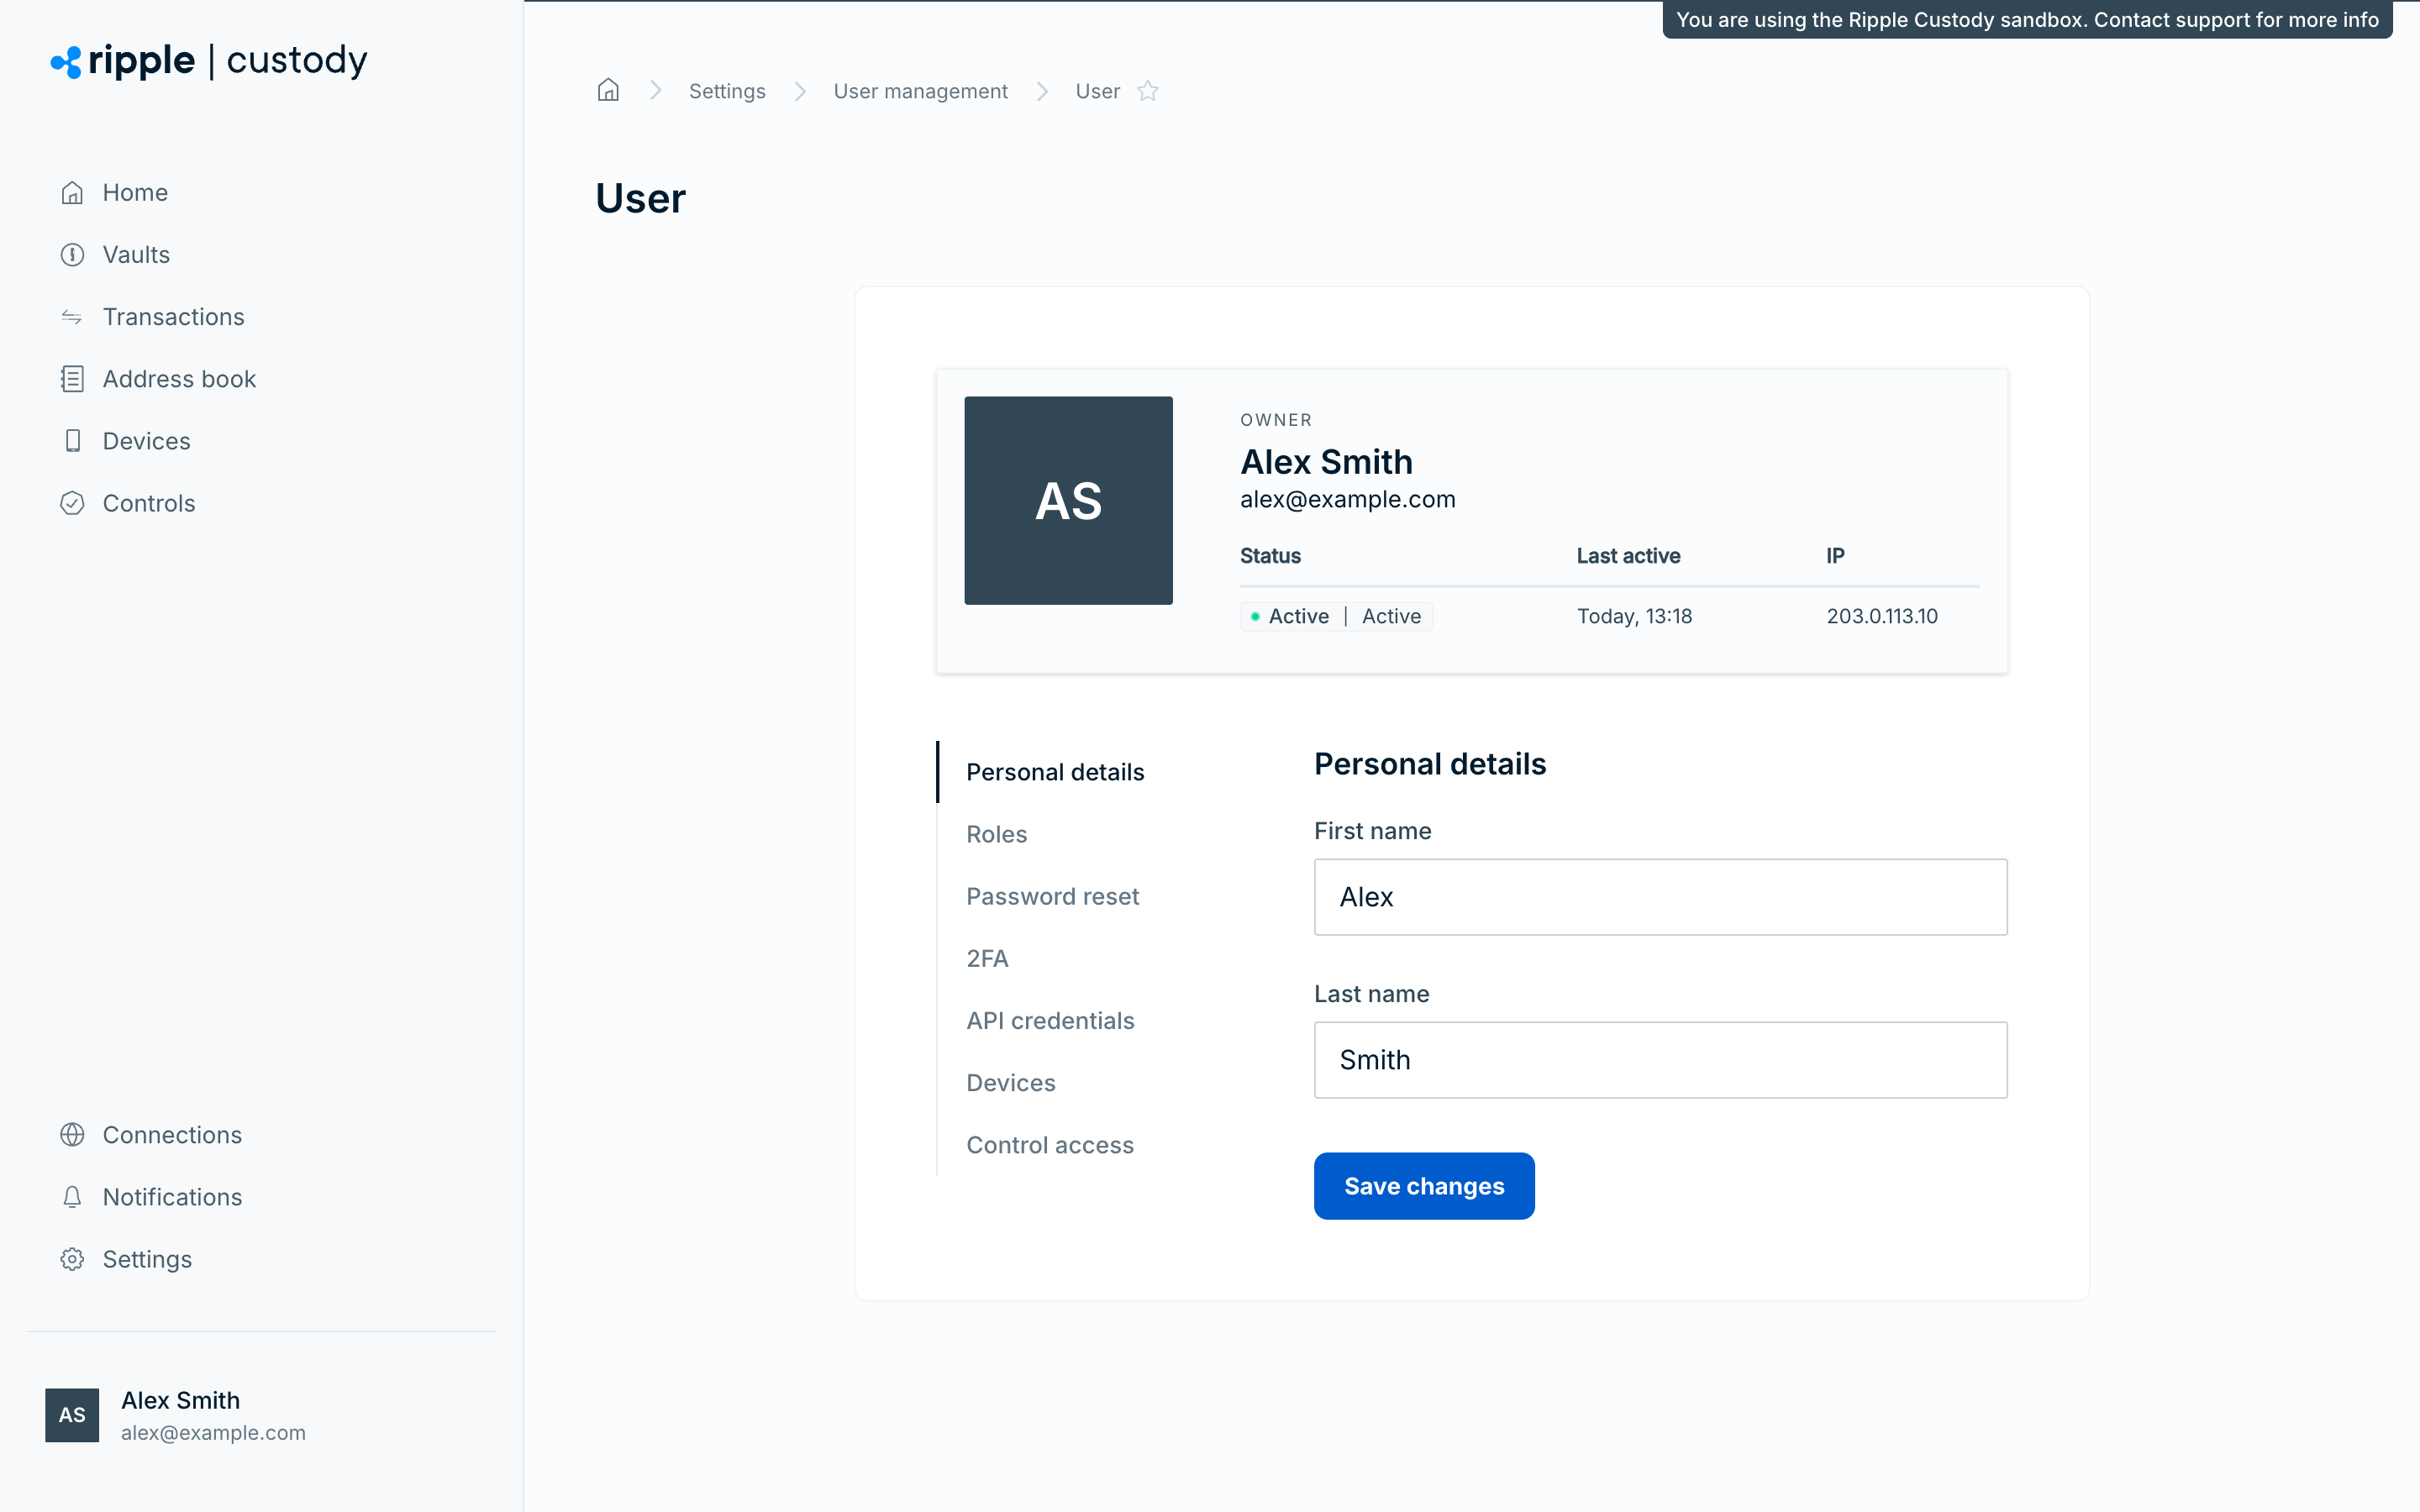Click the Devices phone icon in sidebar
The image size is (2420, 1512).
pyautogui.click(x=72, y=441)
